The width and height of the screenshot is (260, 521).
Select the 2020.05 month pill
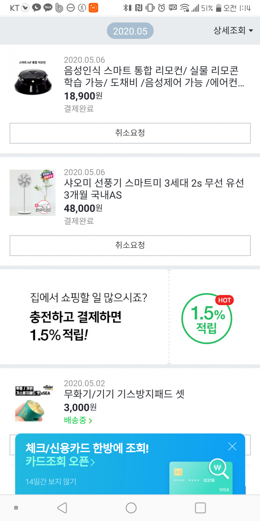[x=130, y=31]
